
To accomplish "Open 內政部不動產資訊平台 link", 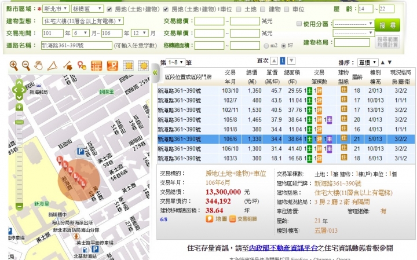I will pos(283,248).
